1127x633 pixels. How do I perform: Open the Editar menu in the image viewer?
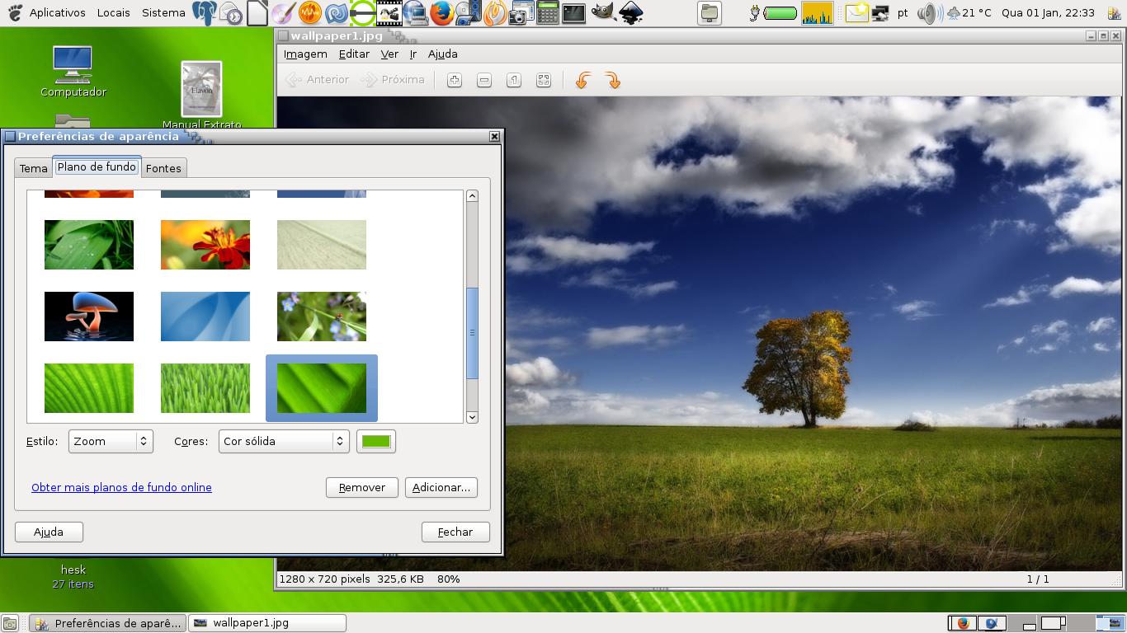click(354, 54)
